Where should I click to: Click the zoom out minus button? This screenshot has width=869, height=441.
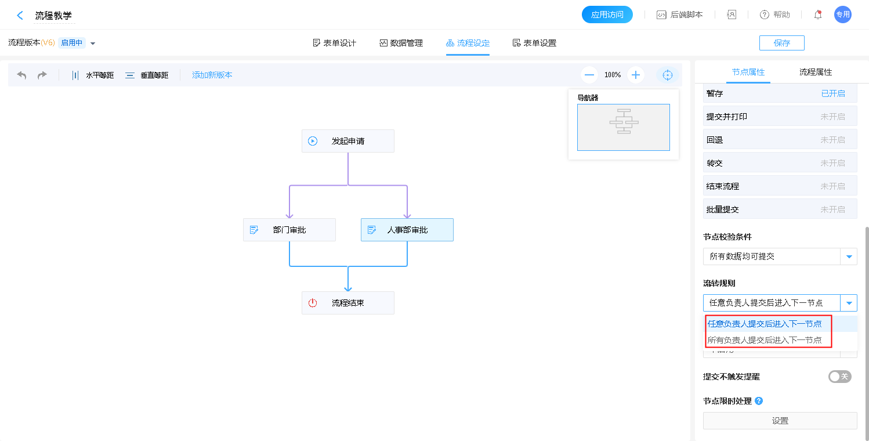pyautogui.click(x=589, y=75)
